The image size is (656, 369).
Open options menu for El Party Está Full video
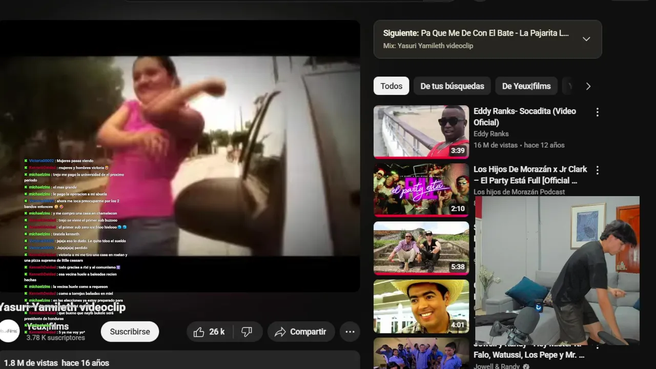[x=597, y=170]
